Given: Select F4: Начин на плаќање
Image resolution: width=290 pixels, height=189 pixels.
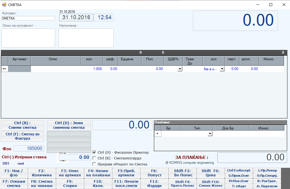Looking at the screenshot, I should coord(98,173).
